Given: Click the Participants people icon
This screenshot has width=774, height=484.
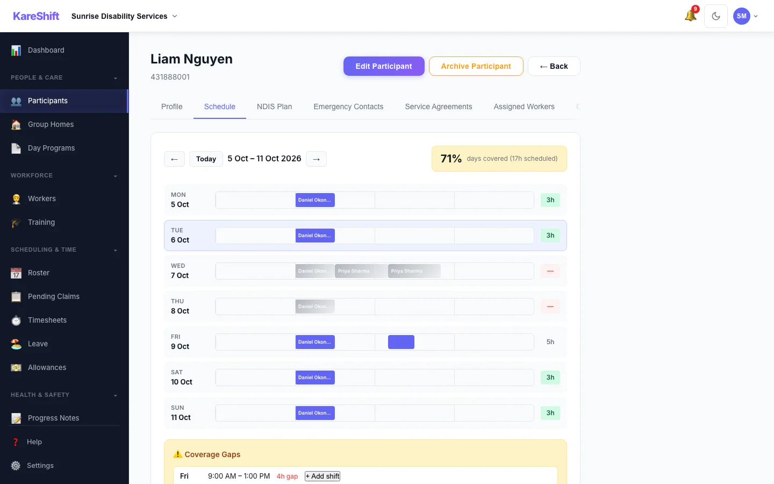Looking at the screenshot, I should click(x=16, y=101).
